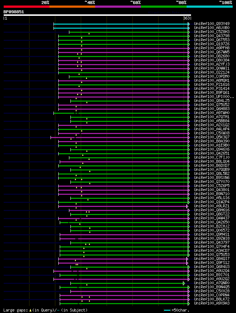
Task: Select the BP098851 query name
Action: [14, 12]
